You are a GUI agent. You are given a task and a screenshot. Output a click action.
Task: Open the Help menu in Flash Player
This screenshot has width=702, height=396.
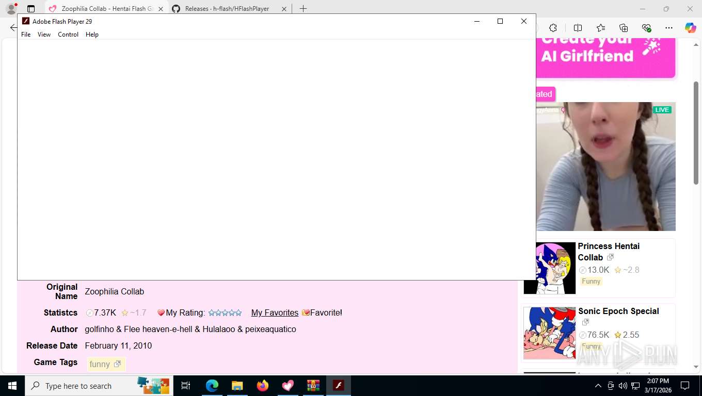pos(92,35)
